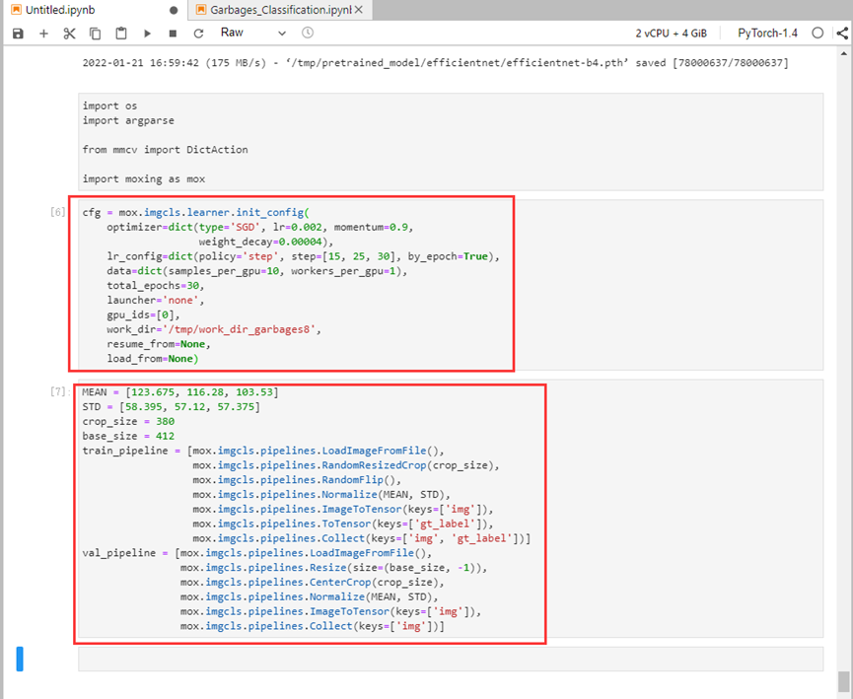Close the Garbages_Classification.ipynb tab
This screenshot has width=853, height=699.
click(x=359, y=10)
